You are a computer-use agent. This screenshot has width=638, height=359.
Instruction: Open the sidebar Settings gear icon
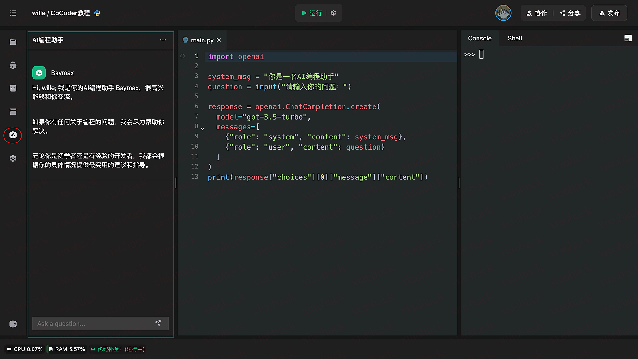pyautogui.click(x=13, y=158)
